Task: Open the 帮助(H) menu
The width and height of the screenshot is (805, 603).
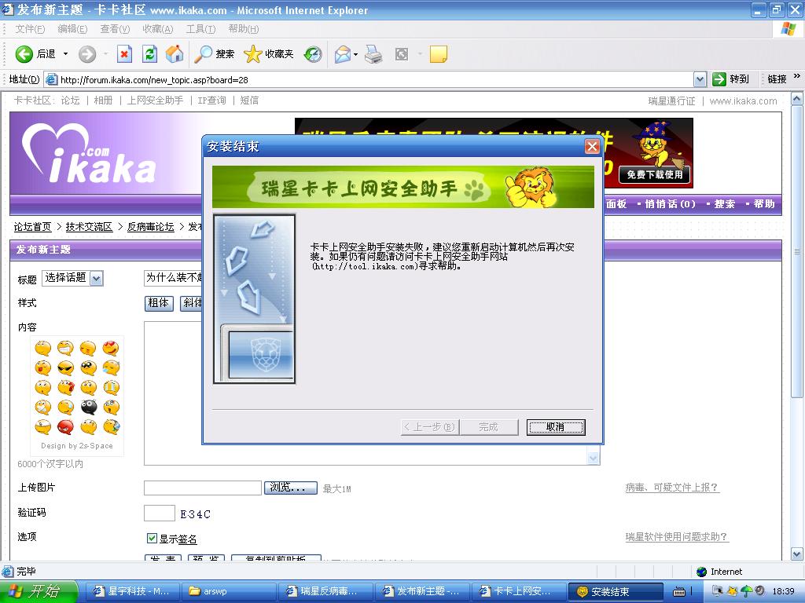Action: (244, 29)
